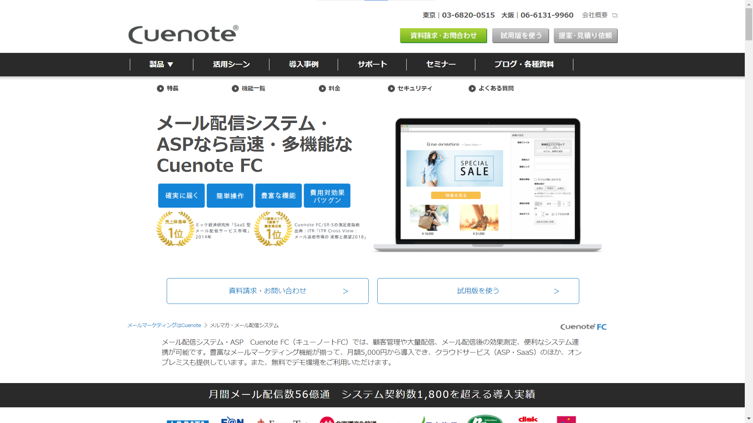Click the 試用版を使う outlined button

tap(478, 291)
